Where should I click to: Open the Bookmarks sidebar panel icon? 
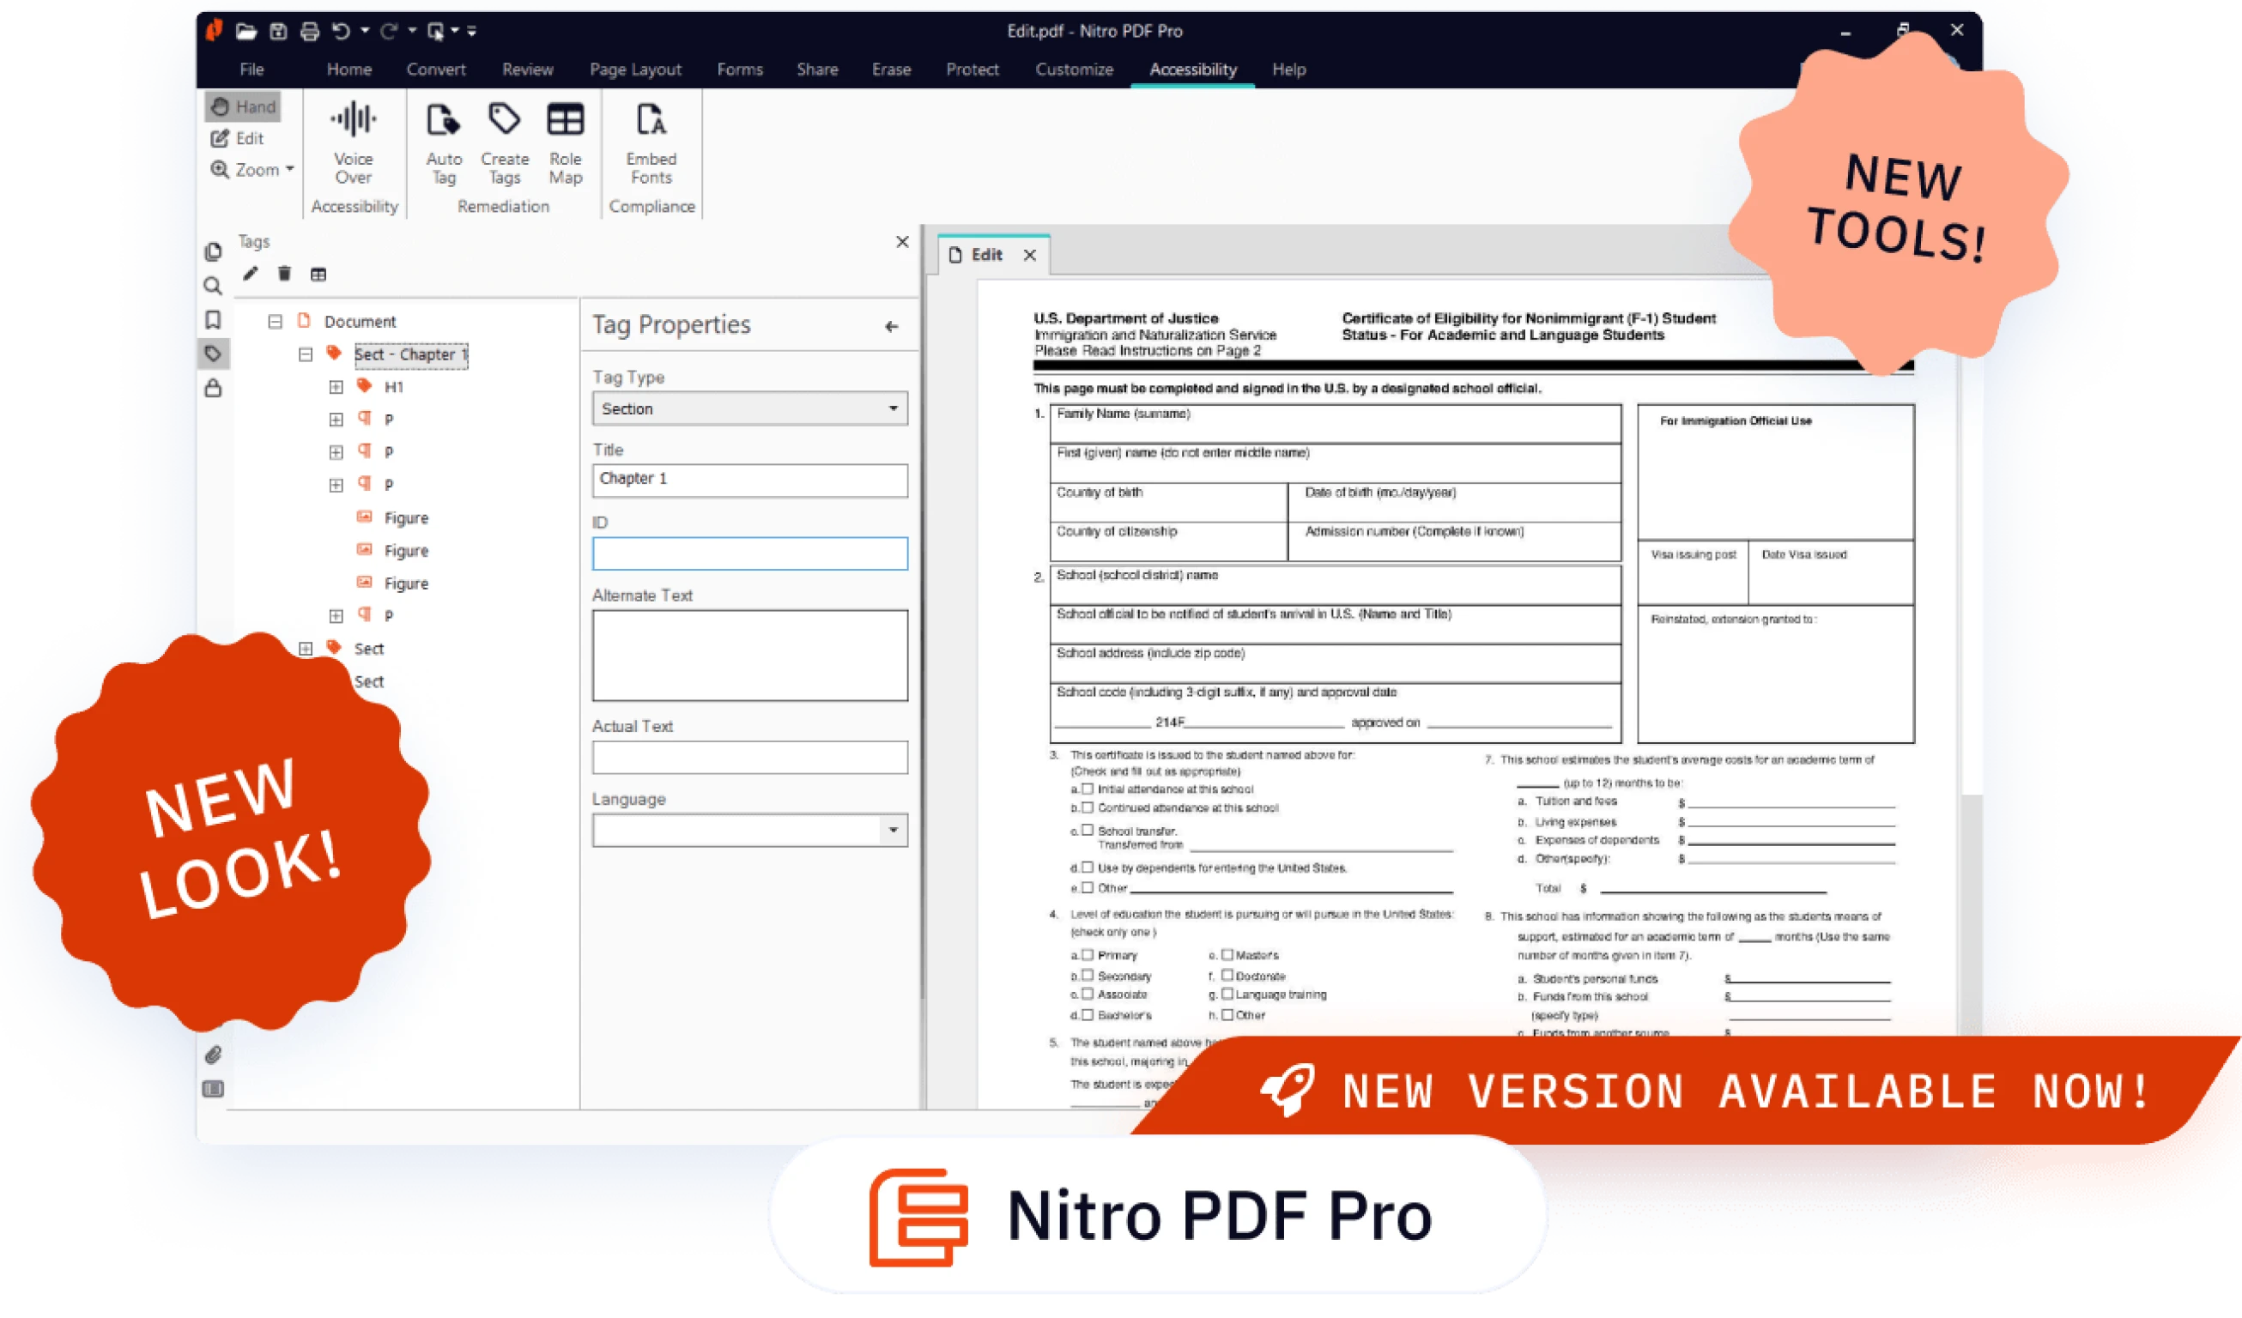pyautogui.click(x=213, y=319)
